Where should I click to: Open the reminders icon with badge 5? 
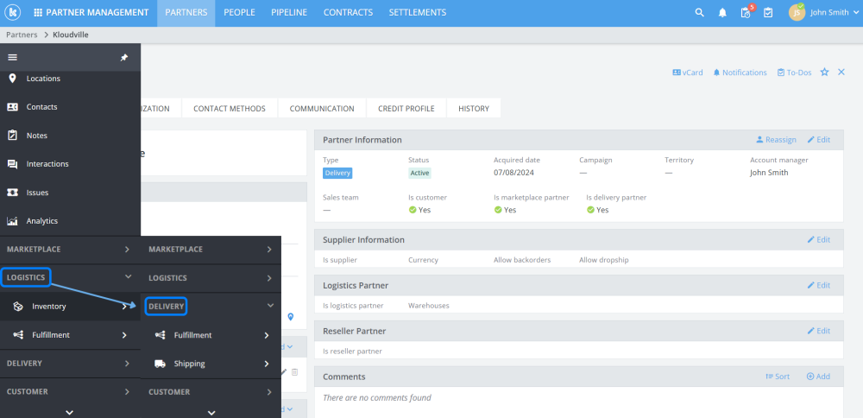[746, 12]
